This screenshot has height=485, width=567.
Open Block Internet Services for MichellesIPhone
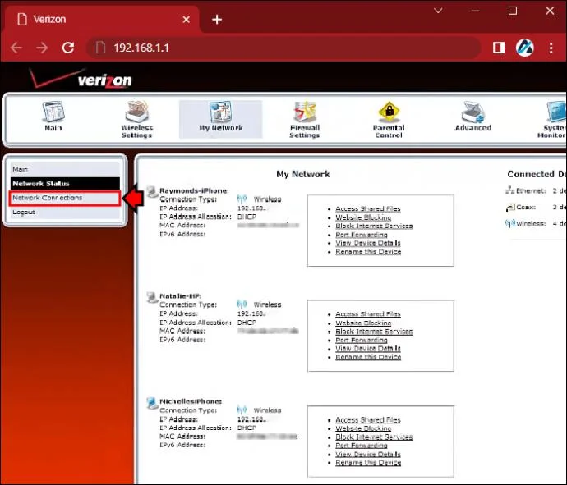[x=374, y=437]
